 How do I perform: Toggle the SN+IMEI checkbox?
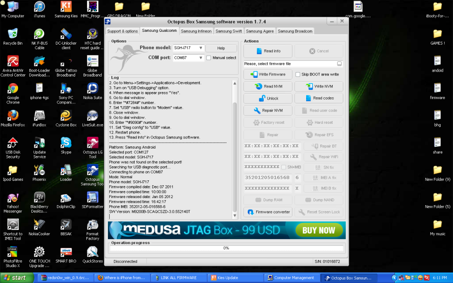click(284, 167)
